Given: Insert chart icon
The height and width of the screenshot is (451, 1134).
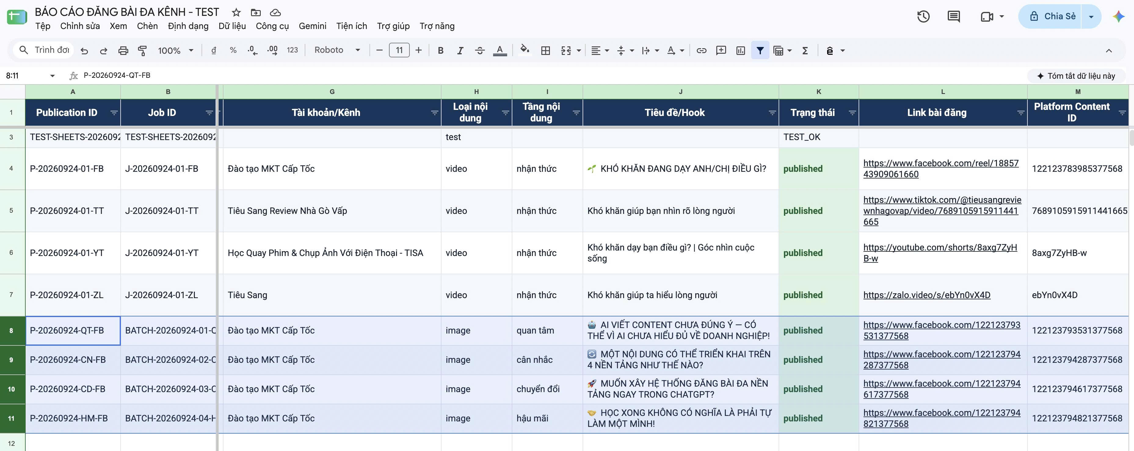Looking at the screenshot, I should (740, 51).
